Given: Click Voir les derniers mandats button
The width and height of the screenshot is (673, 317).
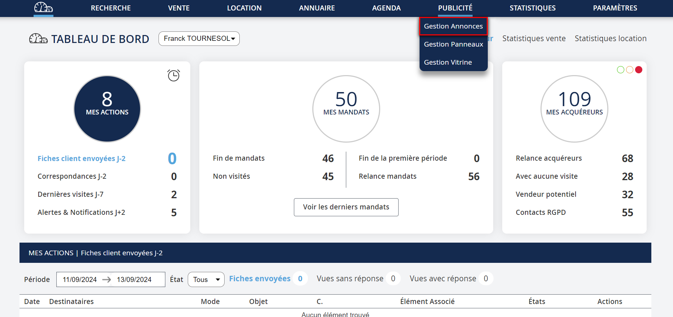Looking at the screenshot, I should [346, 207].
